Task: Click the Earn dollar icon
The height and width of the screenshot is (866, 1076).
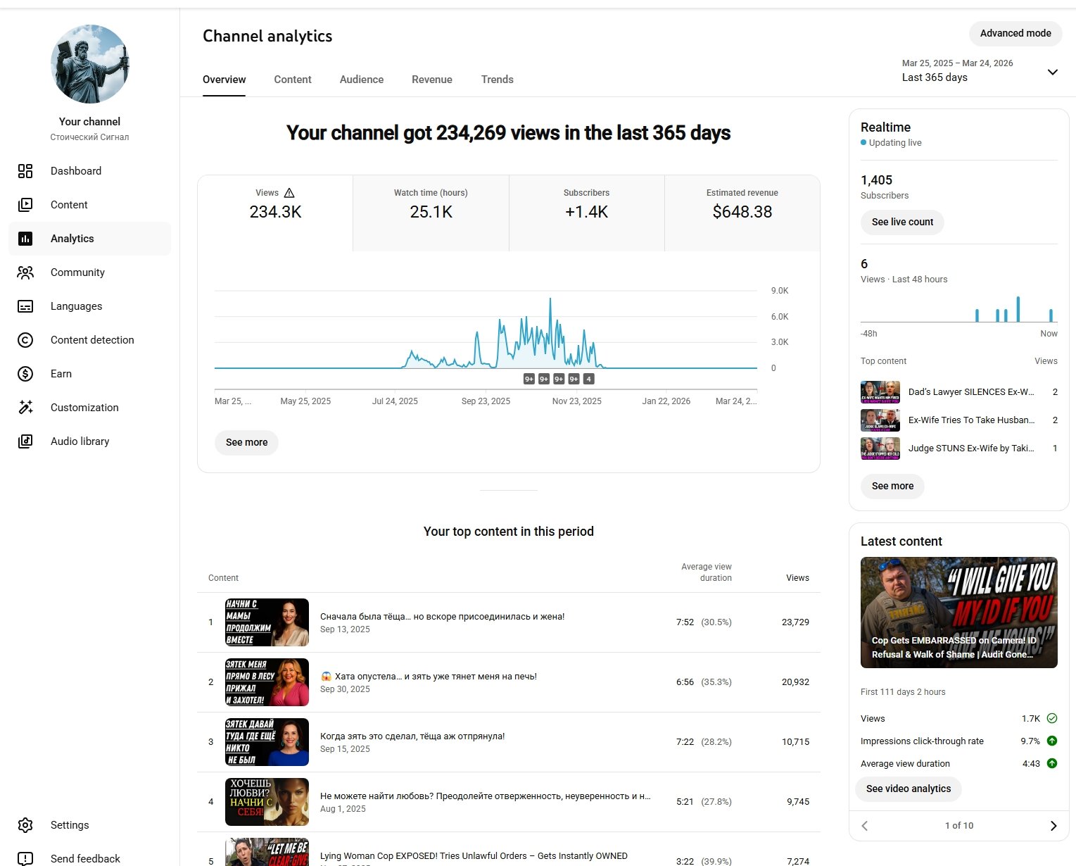Action: [x=25, y=374]
